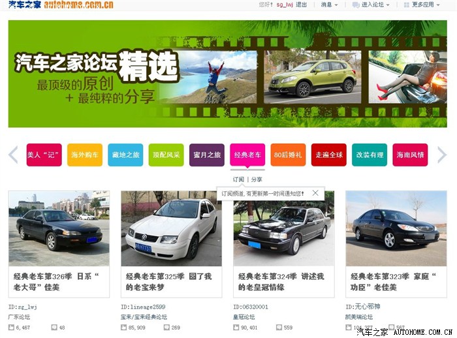
Task: Click the 退出 logout link
Action: tap(301, 5)
